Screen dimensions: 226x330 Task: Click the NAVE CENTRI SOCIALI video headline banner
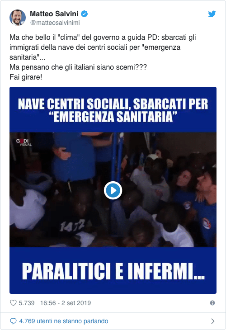pos(113,110)
